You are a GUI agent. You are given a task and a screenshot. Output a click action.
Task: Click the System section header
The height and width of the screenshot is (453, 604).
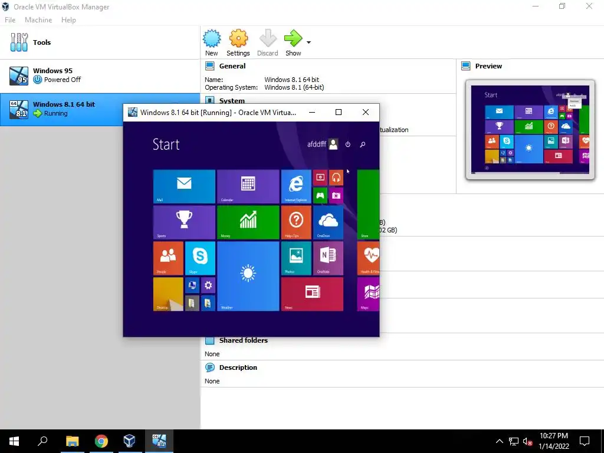click(231, 100)
